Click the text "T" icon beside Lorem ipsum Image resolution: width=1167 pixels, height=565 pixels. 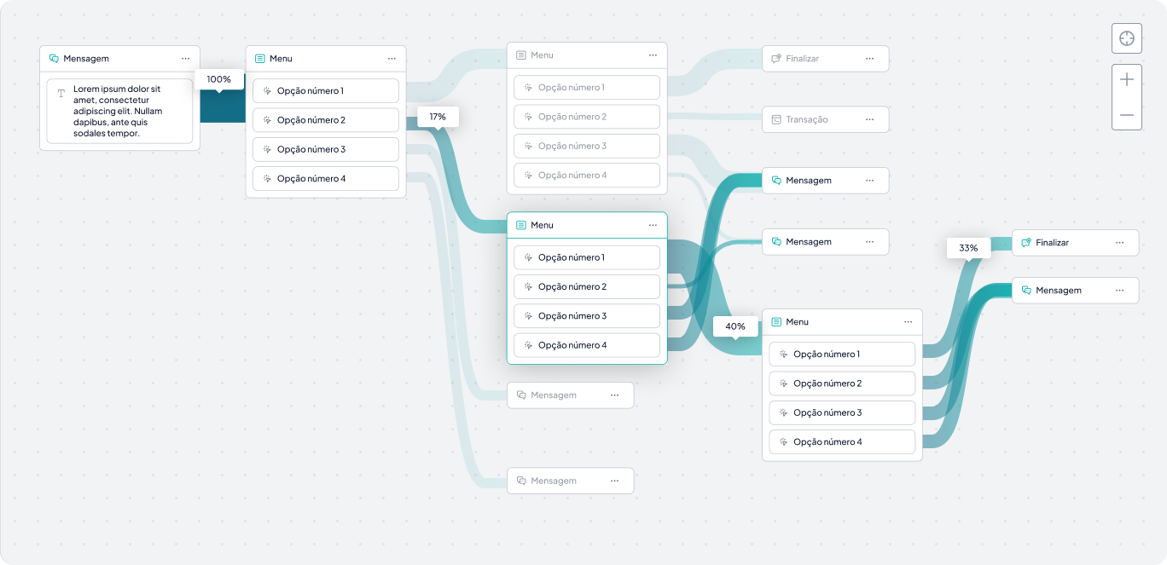pos(61,93)
